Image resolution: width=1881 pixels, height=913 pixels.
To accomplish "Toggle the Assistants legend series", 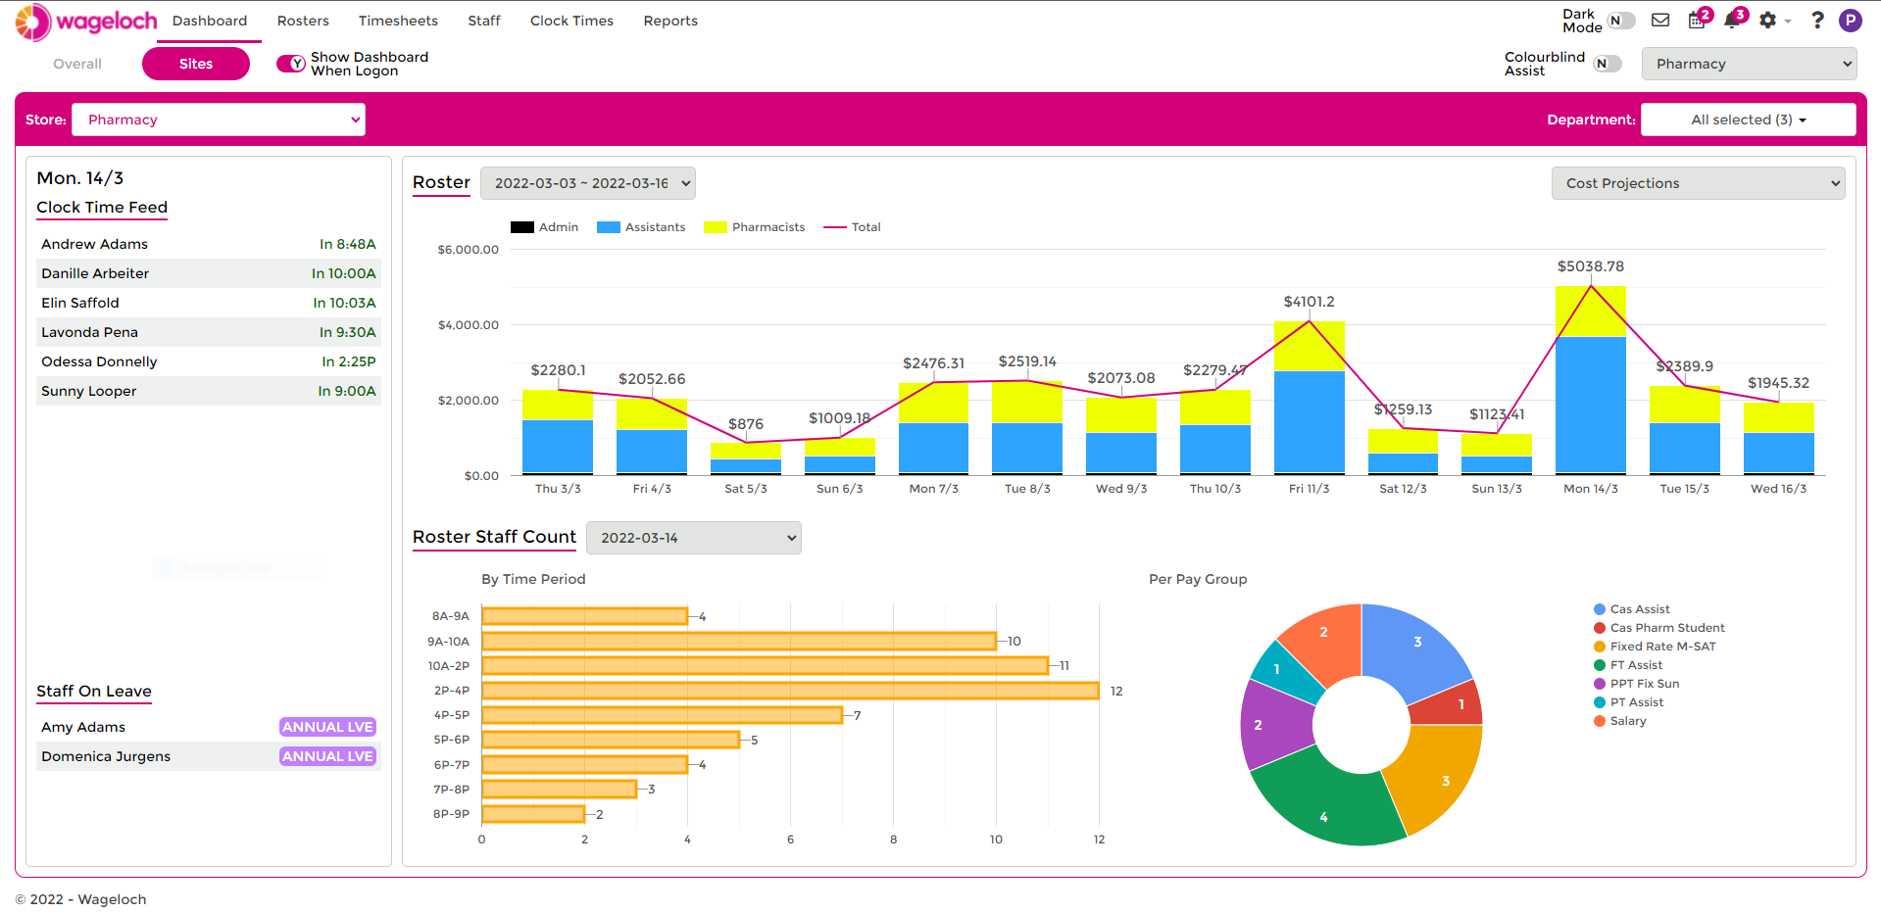I will click(x=641, y=227).
